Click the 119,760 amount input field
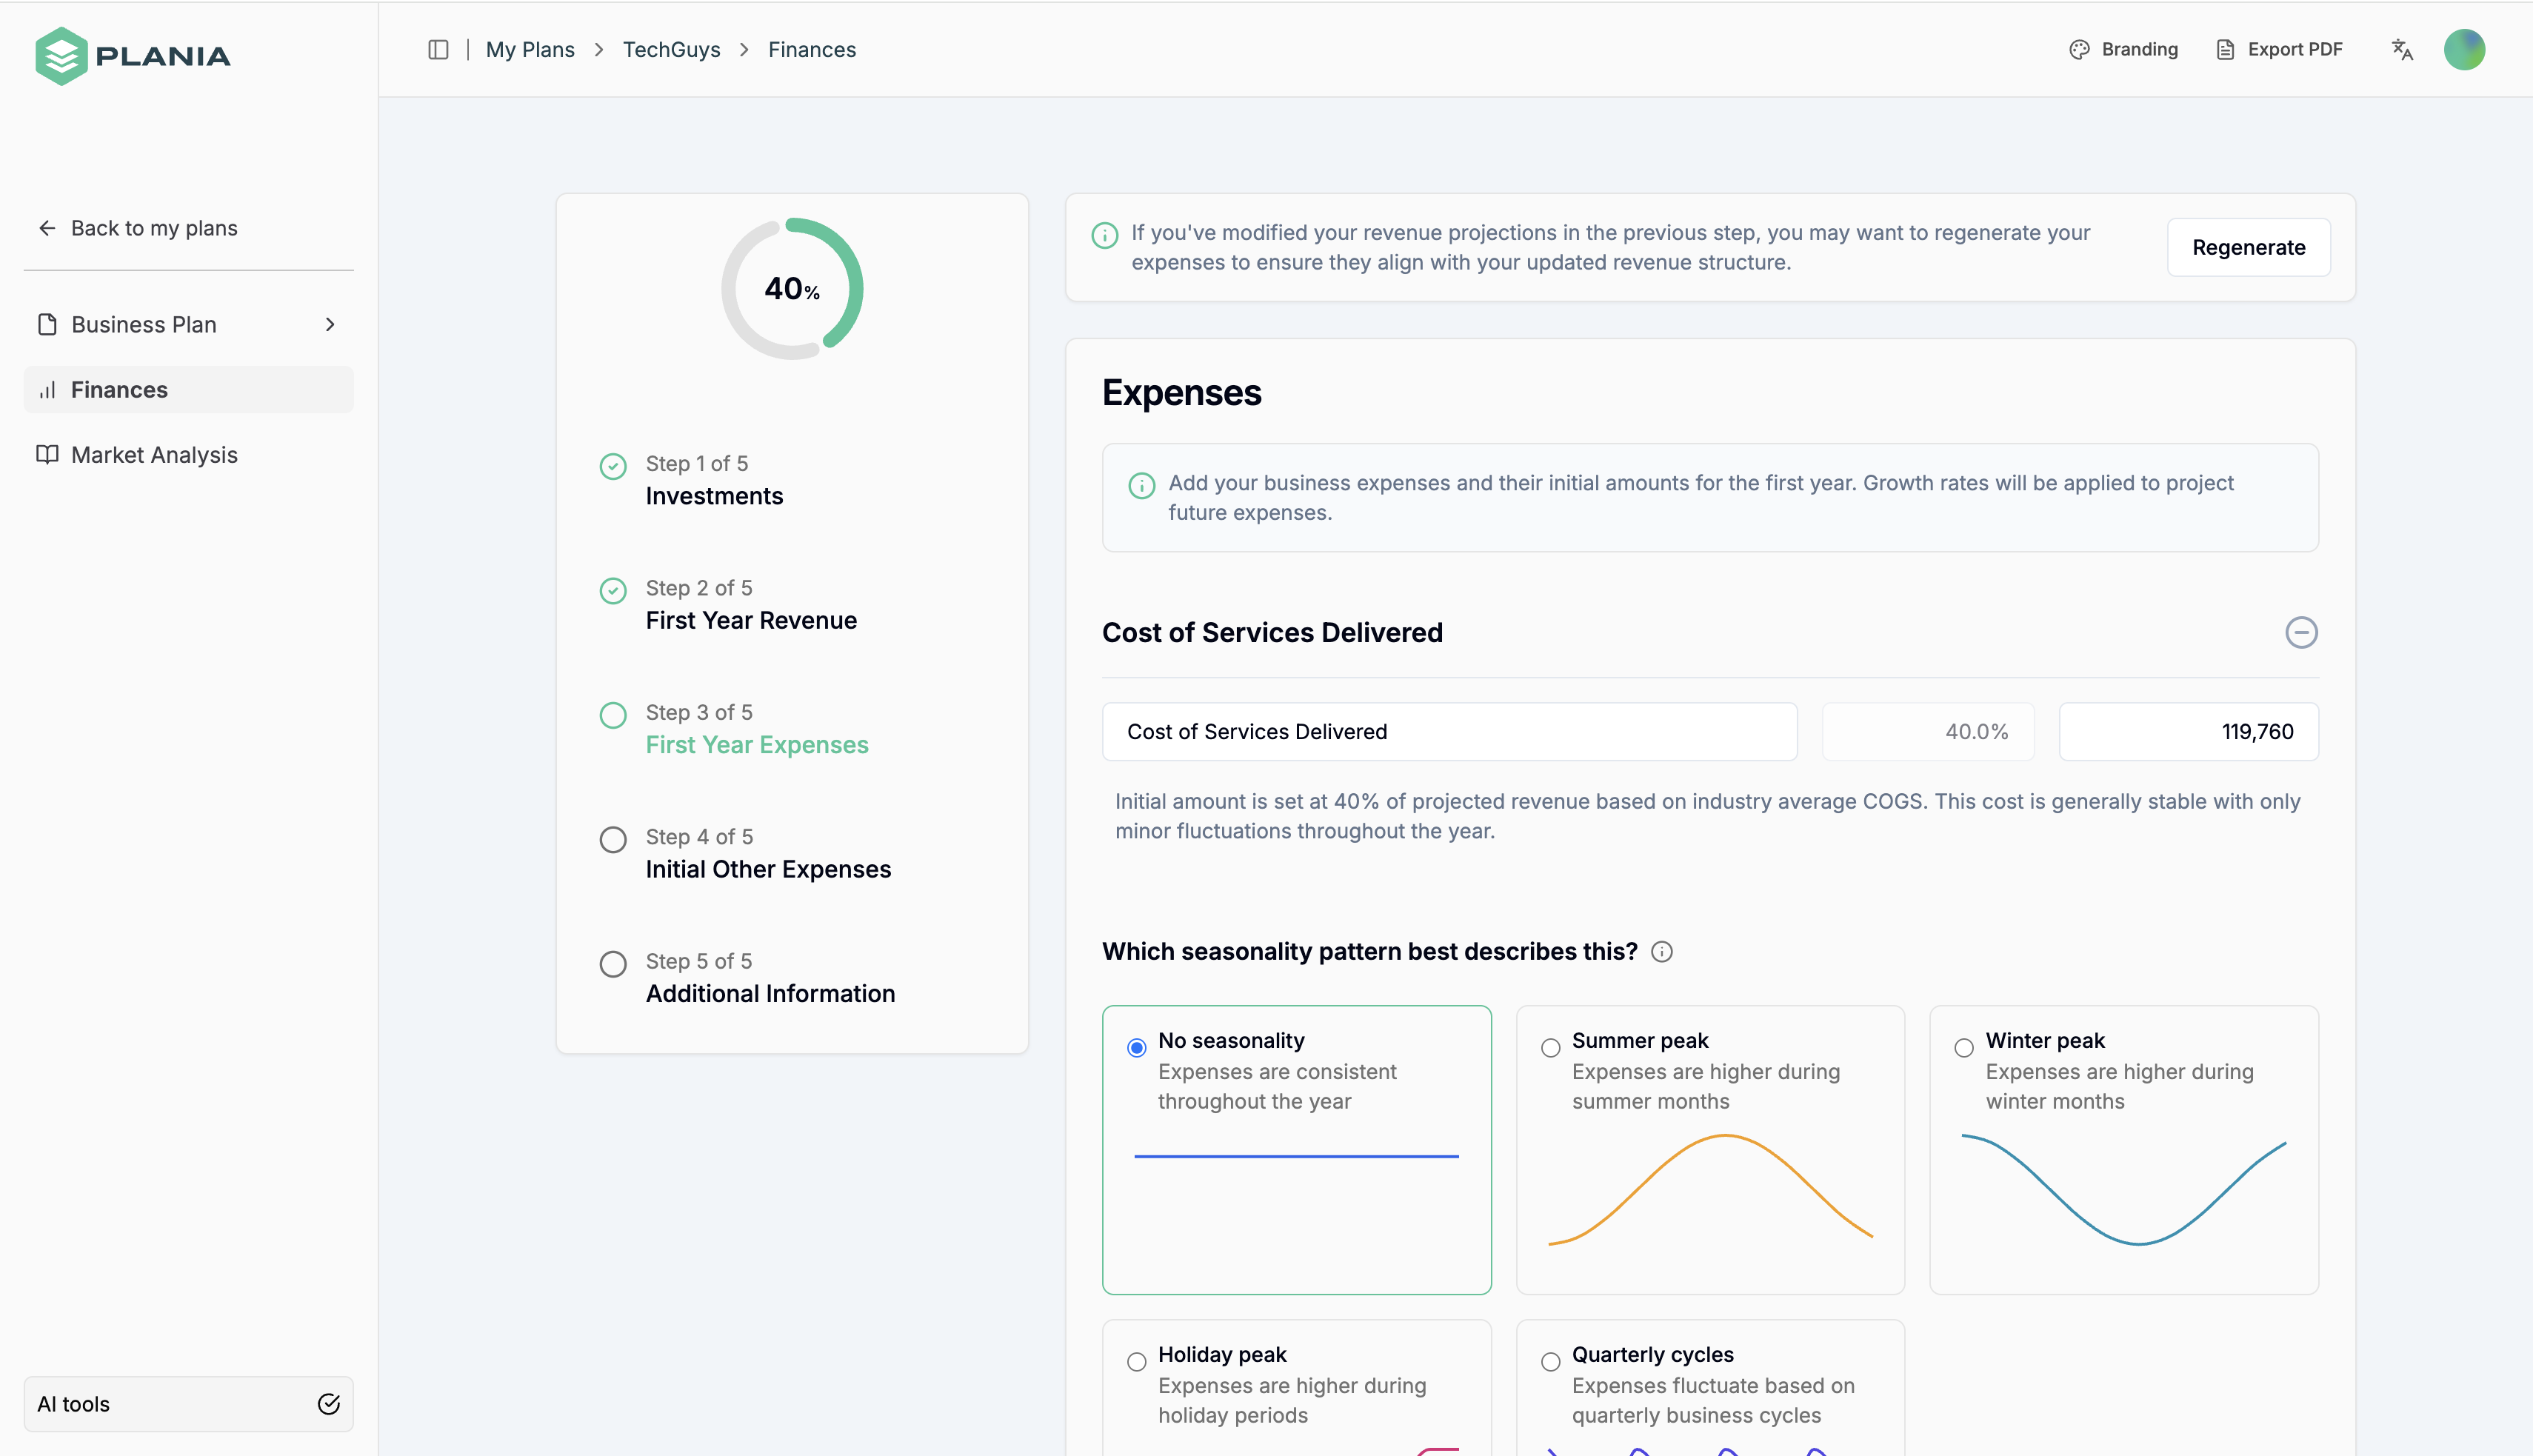The width and height of the screenshot is (2533, 1456). (x=2188, y=731)
